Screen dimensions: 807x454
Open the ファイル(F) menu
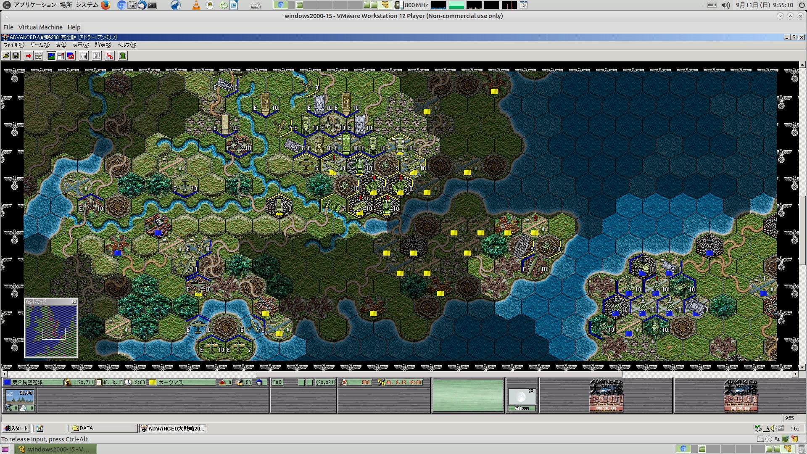coord(14,45)
